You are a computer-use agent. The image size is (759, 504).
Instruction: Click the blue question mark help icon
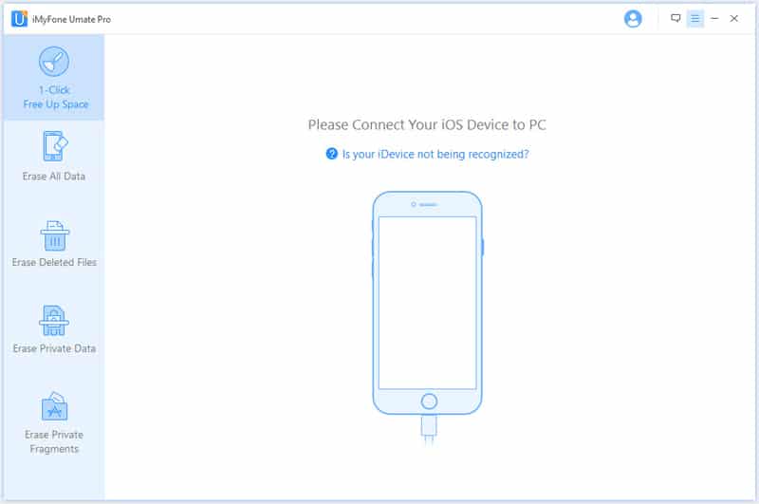(x=331, y=154)
